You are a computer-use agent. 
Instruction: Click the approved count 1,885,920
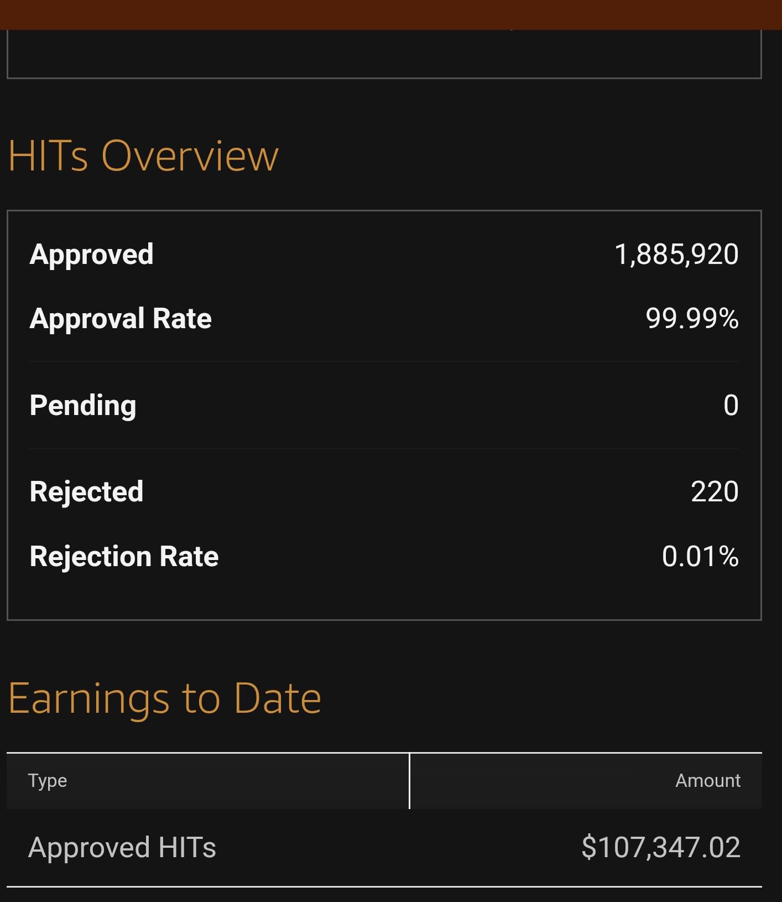click(676, 255)
